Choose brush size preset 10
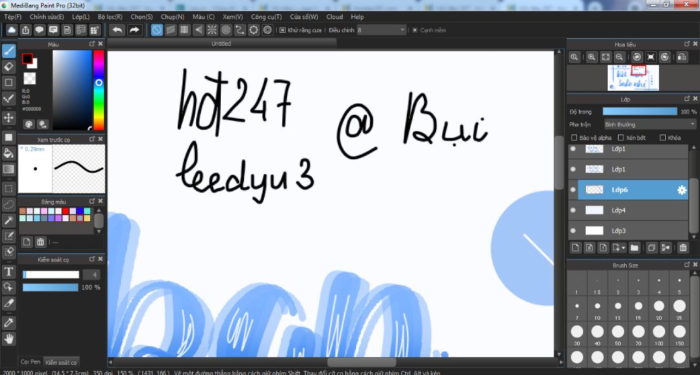 [597, 309]
